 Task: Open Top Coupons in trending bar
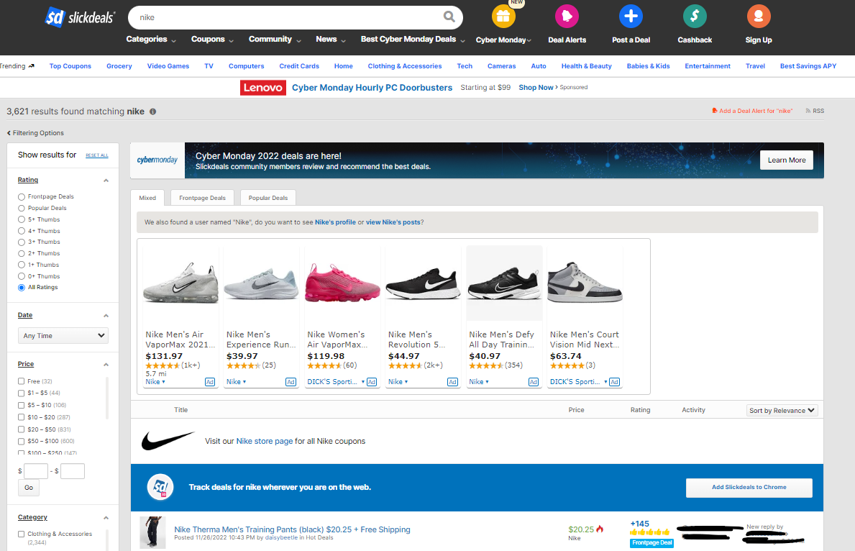pyautogui.click(x=70, y=66)
